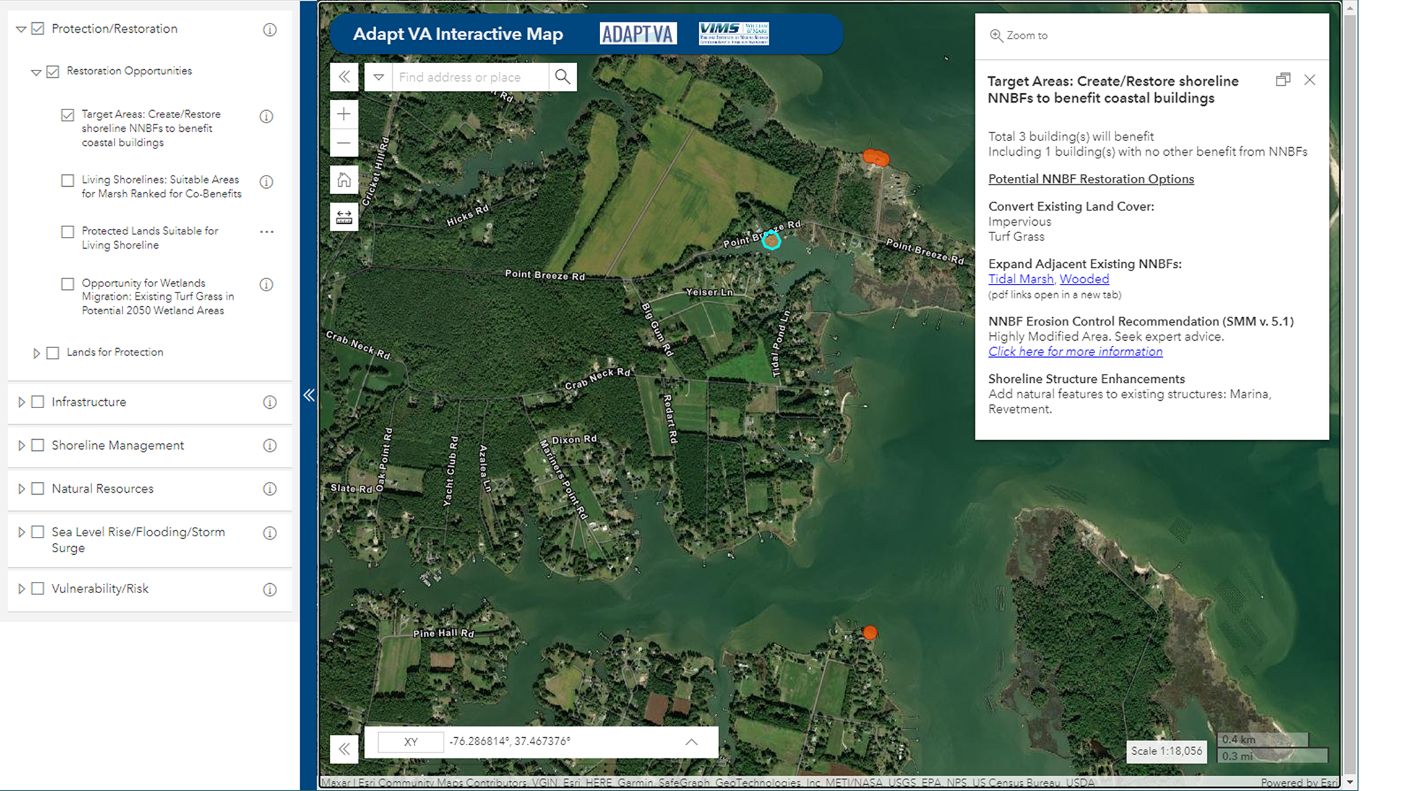
Task: Collapse the left sidebar double-chevron handle
Action: [309, 395]
